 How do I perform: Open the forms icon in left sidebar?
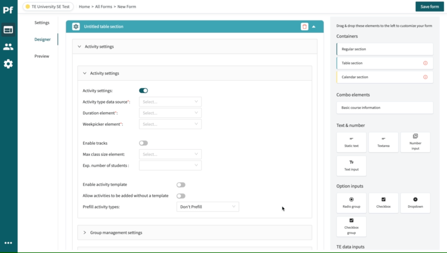click(x=8, y=30)
